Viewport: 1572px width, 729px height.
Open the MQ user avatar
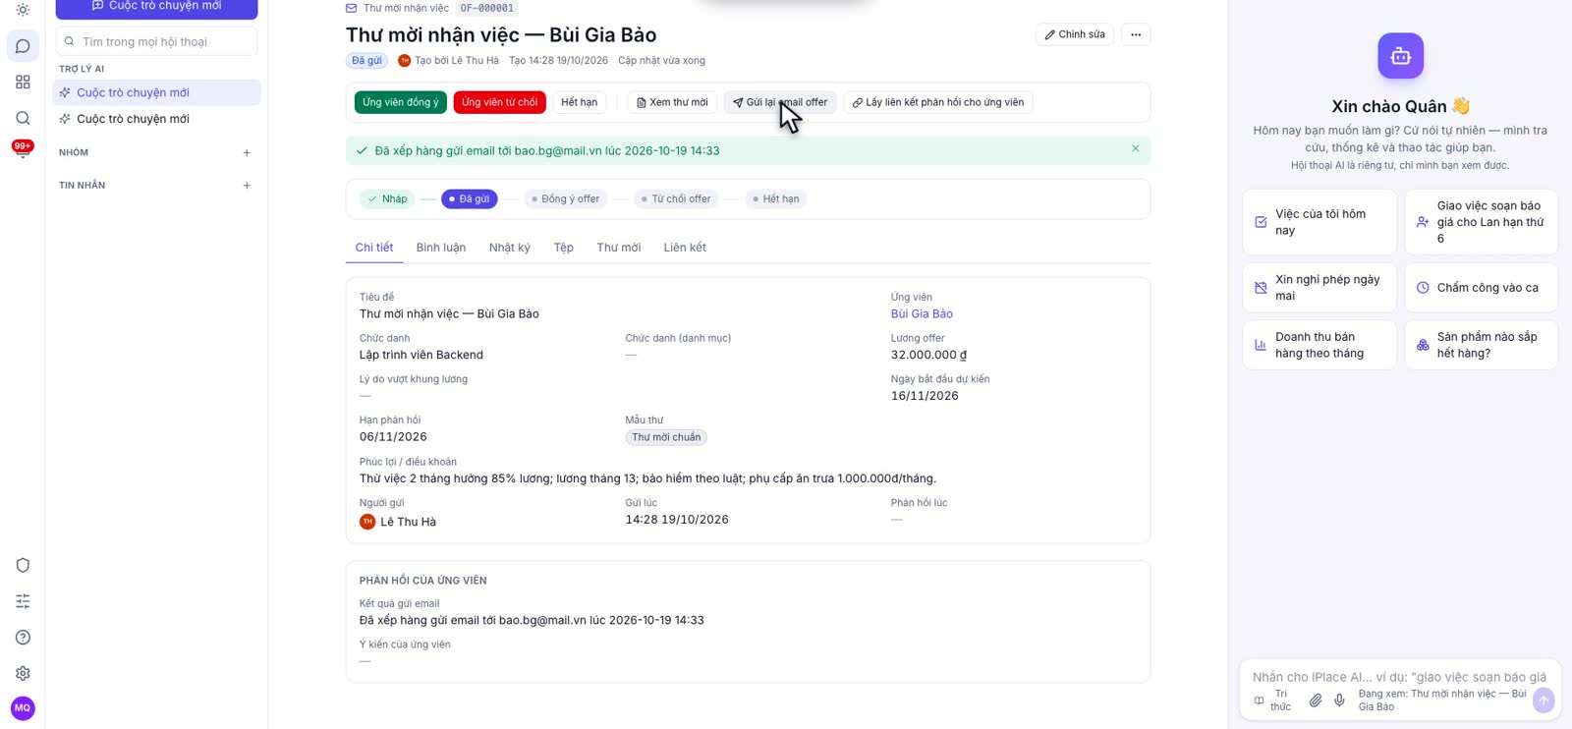tap(23, 707)
